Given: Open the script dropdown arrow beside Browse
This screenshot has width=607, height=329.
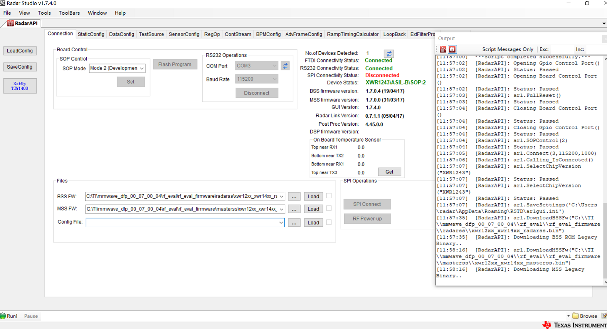Looking at the screenshot, I should pyautogui.click(x=568, y=316).
